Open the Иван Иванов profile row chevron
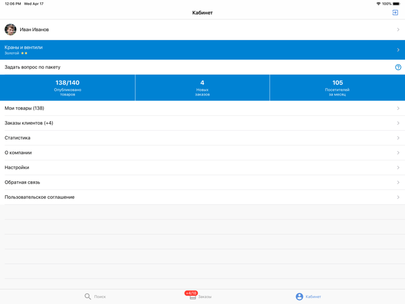The width and height of the screenshot is (405, 304). (x=398, y=30)
